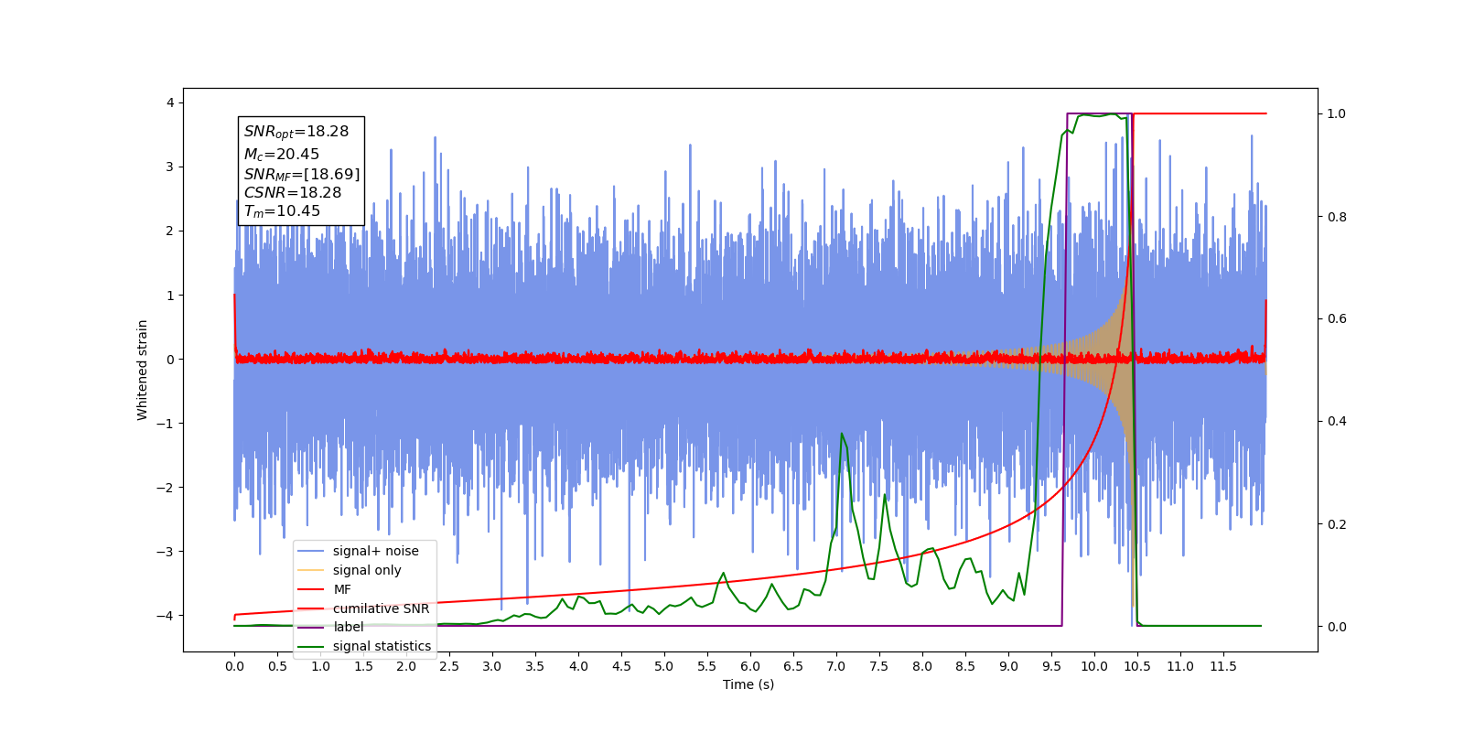Click the 0.2 tick on the right axis
Screen dimensions: 1464x732
point(1337,524)
